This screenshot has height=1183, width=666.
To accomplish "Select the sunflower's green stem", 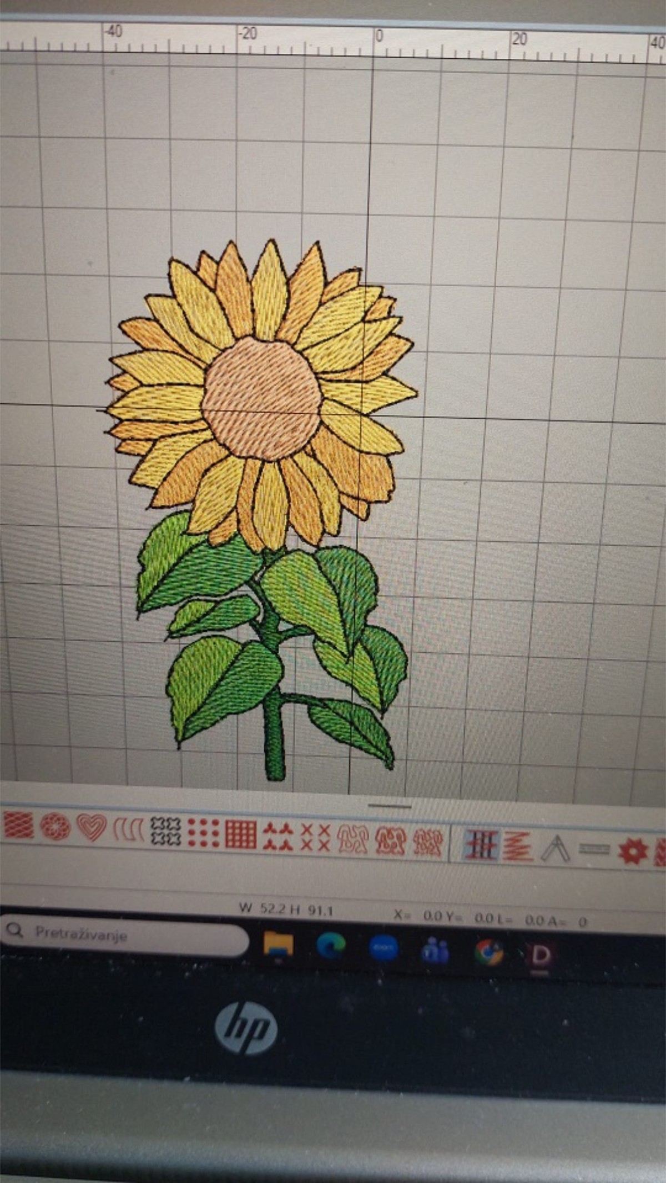I will 274,720.
